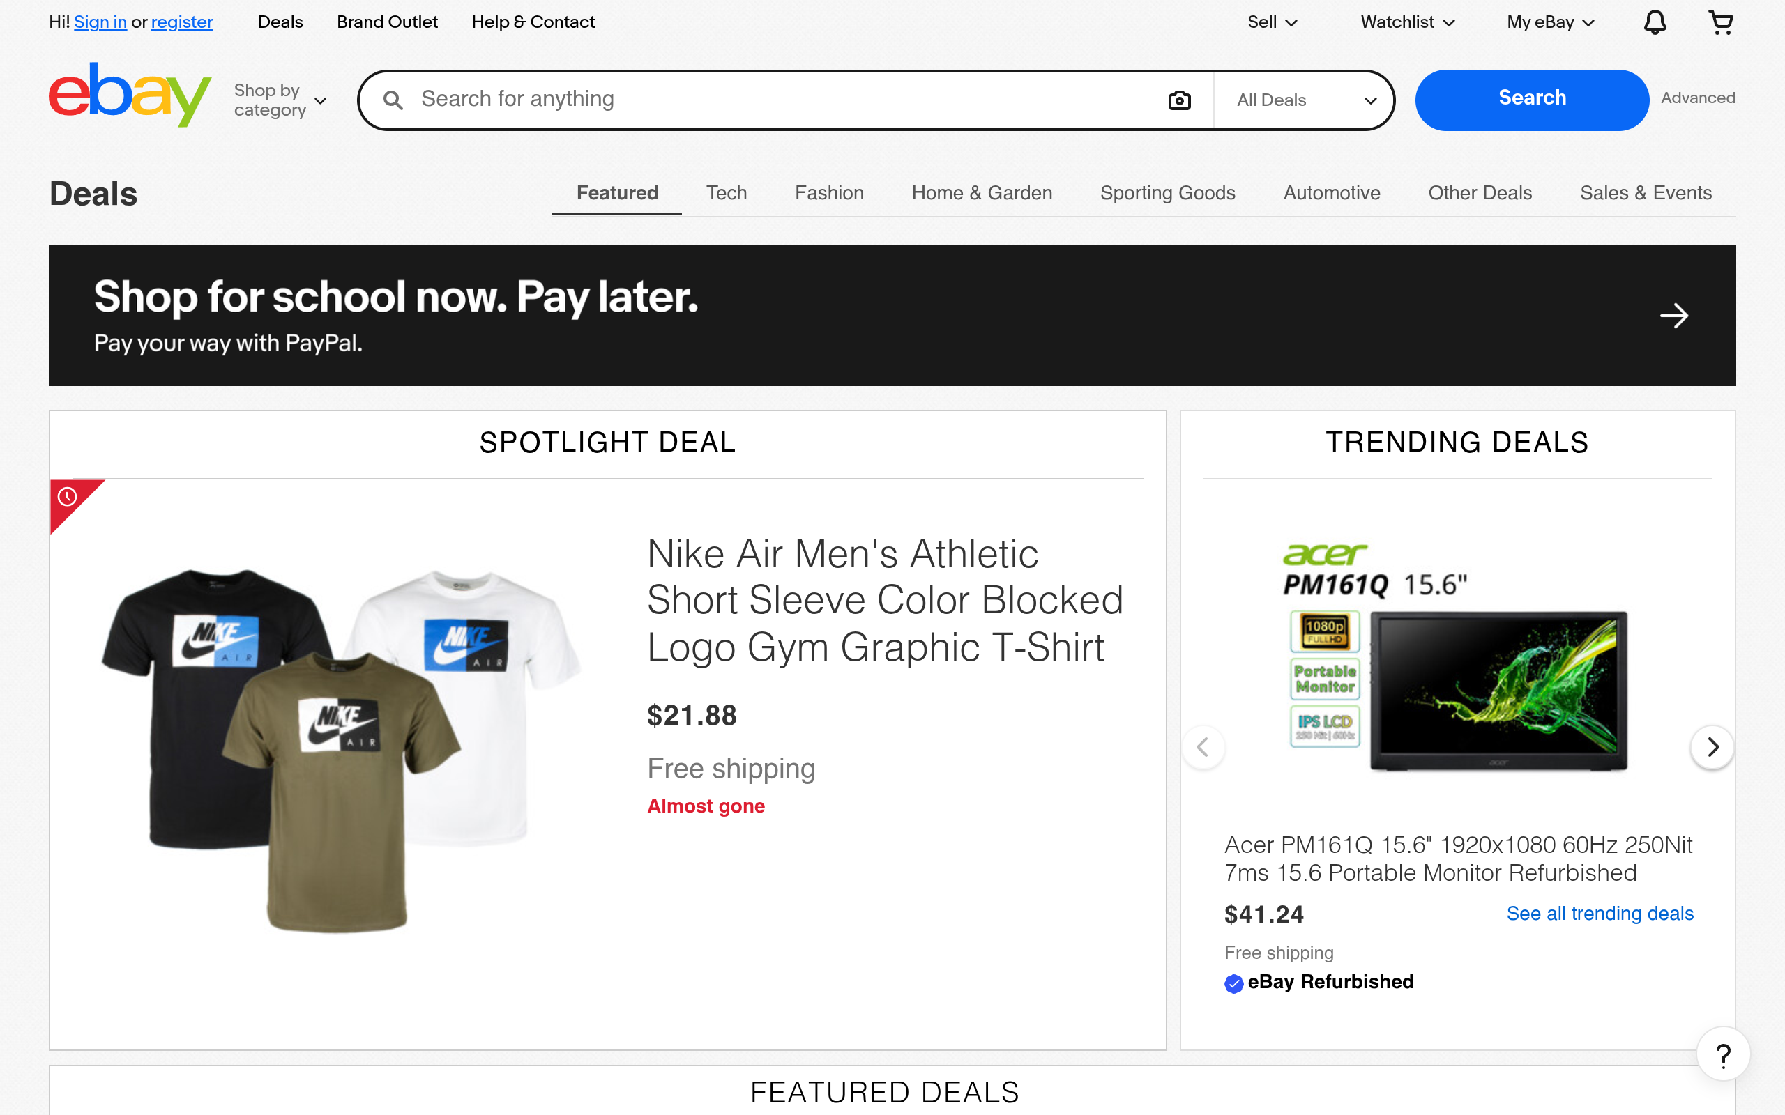
Task: Switch to the Featured tab
Action: (616, 193)
